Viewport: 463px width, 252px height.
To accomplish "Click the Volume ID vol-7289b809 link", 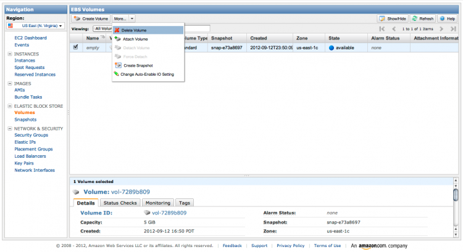I will [x=169, y=213].
